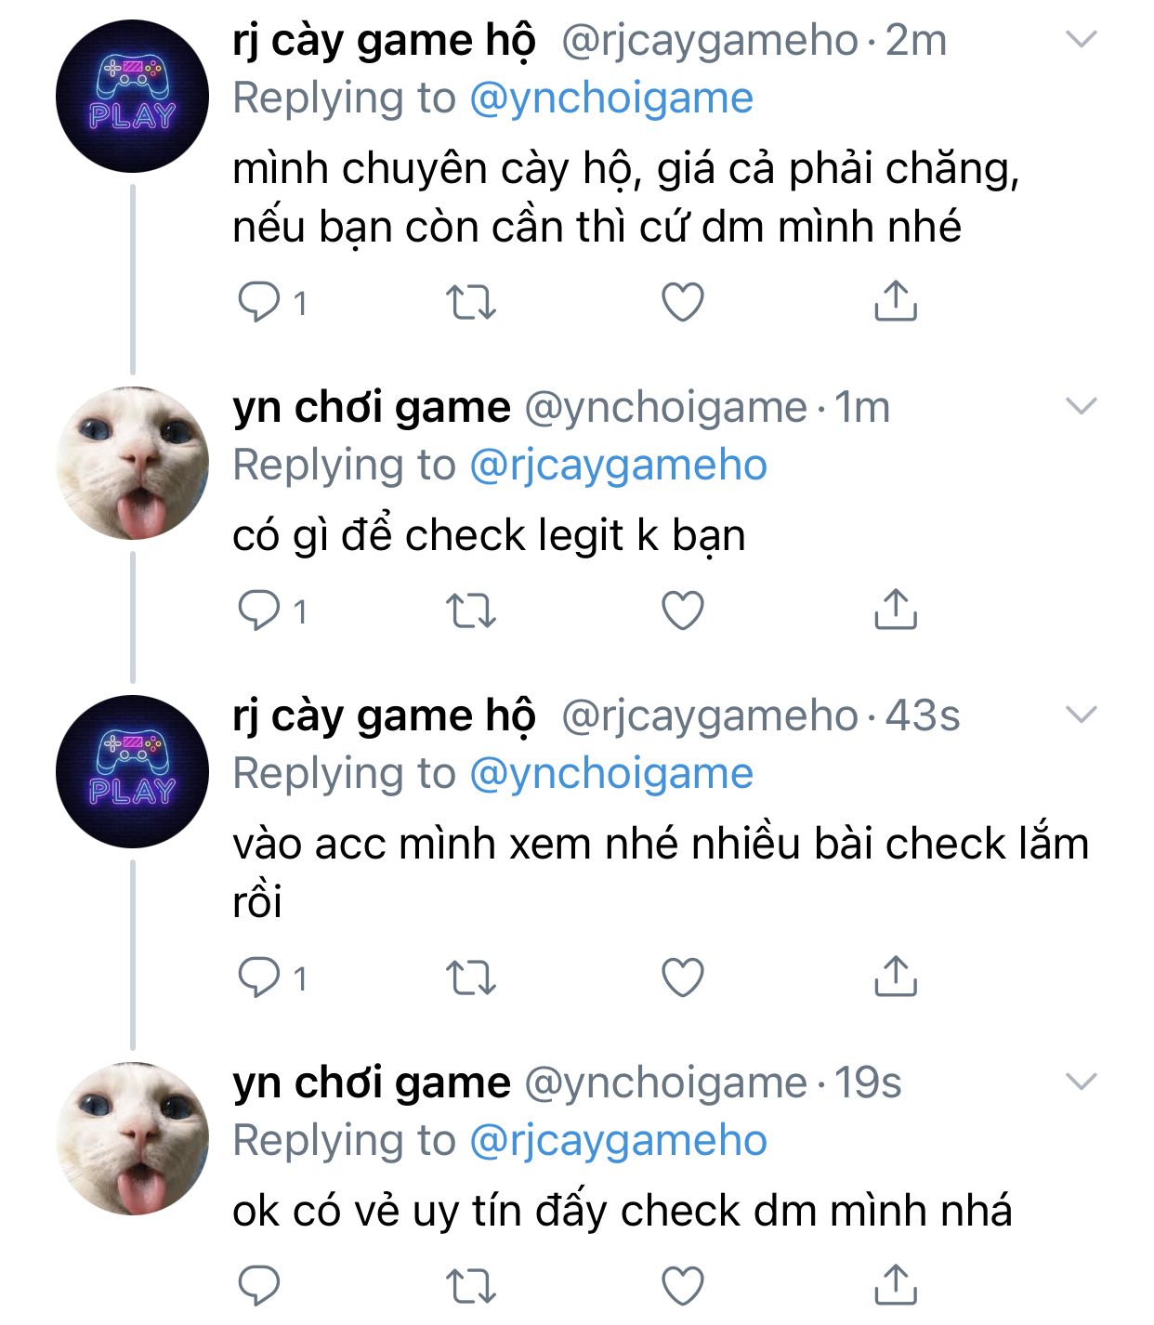
Task: Retweet 'có gì để check legit k bạn'
Action: (x=471, y=610)
